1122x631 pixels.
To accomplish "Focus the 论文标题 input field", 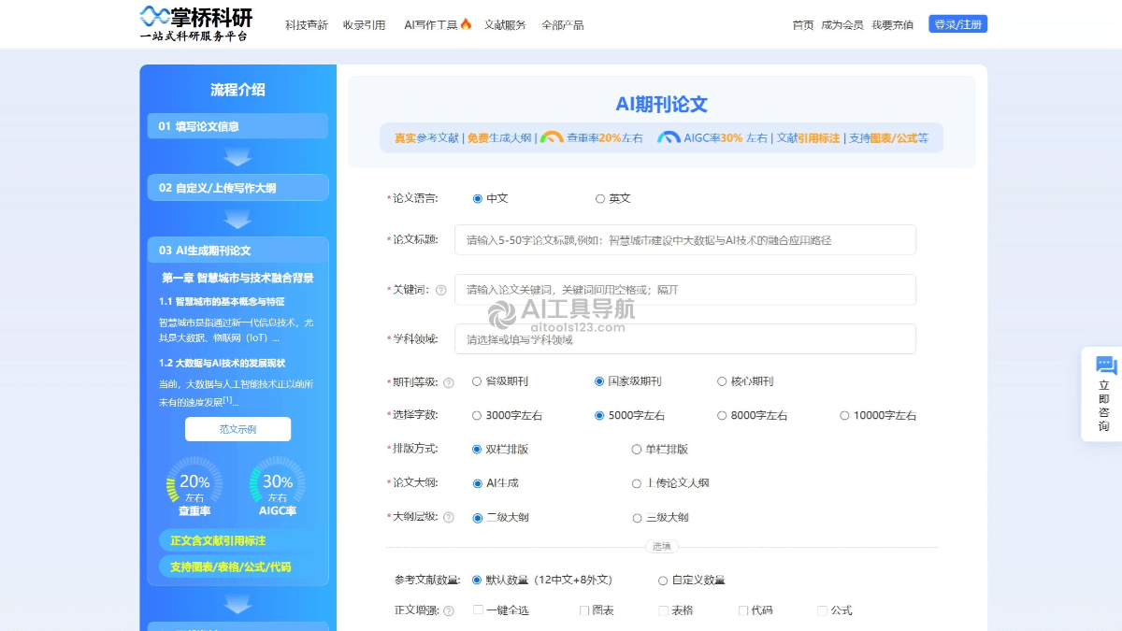I will tap(685, 240).
